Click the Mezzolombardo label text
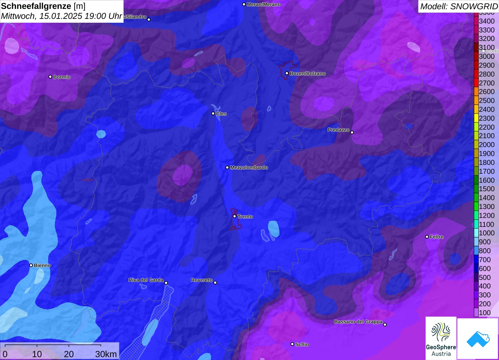 pyautogui.click(x=249, y=167)
